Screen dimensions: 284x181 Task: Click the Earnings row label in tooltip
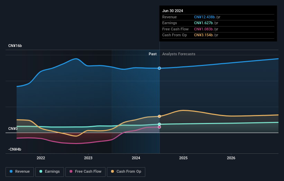(x=170, y=23)
